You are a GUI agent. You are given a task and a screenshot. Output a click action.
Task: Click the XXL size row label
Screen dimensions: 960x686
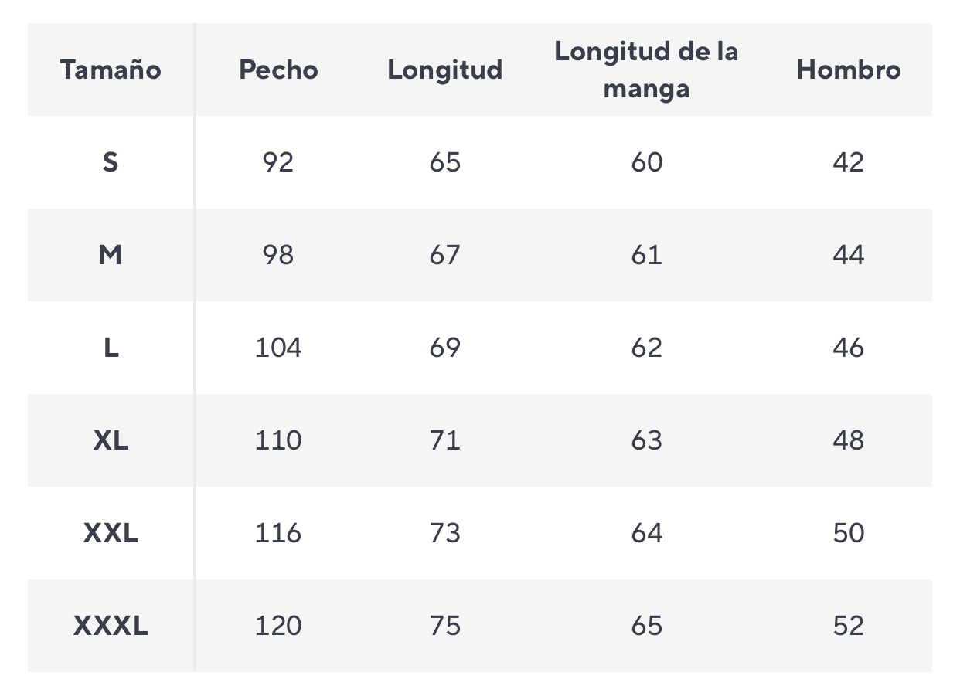pos(111,533)
